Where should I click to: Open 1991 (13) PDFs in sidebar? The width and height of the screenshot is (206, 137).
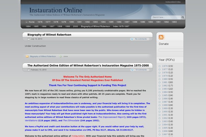(x=168, y=115)
